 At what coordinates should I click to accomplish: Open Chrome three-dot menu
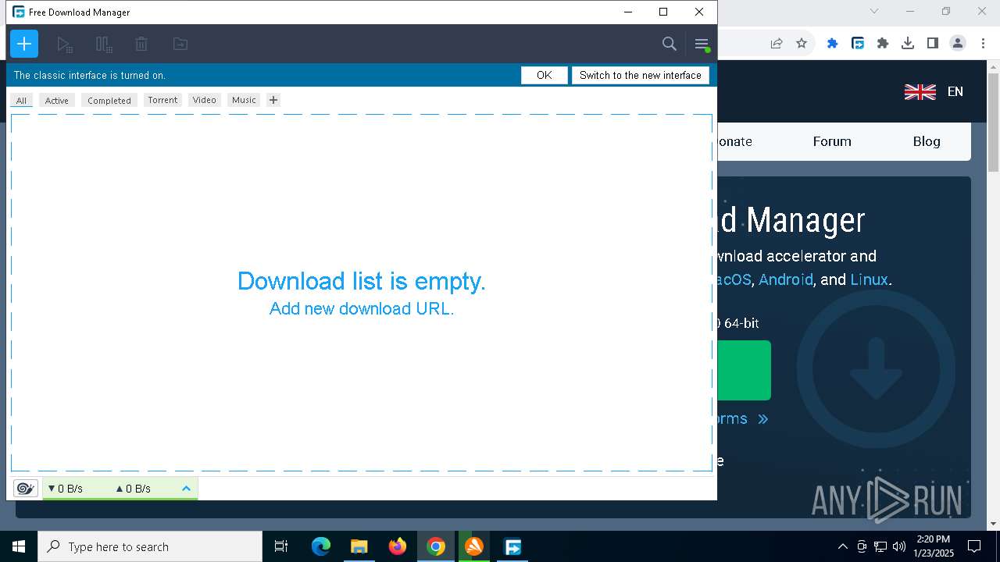point(983,44)
